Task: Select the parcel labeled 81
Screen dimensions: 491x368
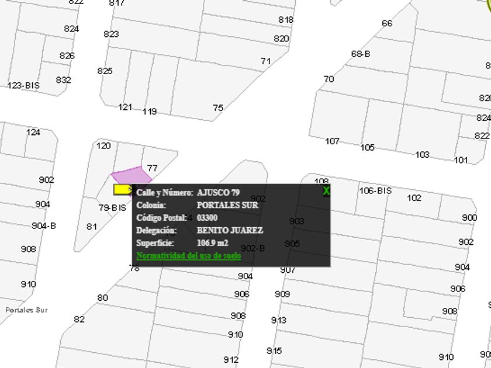Action: point(92,227)
